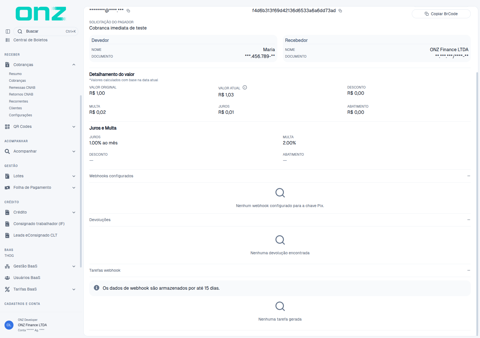Click the Consignado trabalhador icon

tap(7, 224)
